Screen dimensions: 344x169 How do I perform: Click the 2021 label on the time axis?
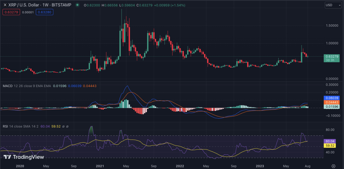pyautogui.click(x=100, y=166)
